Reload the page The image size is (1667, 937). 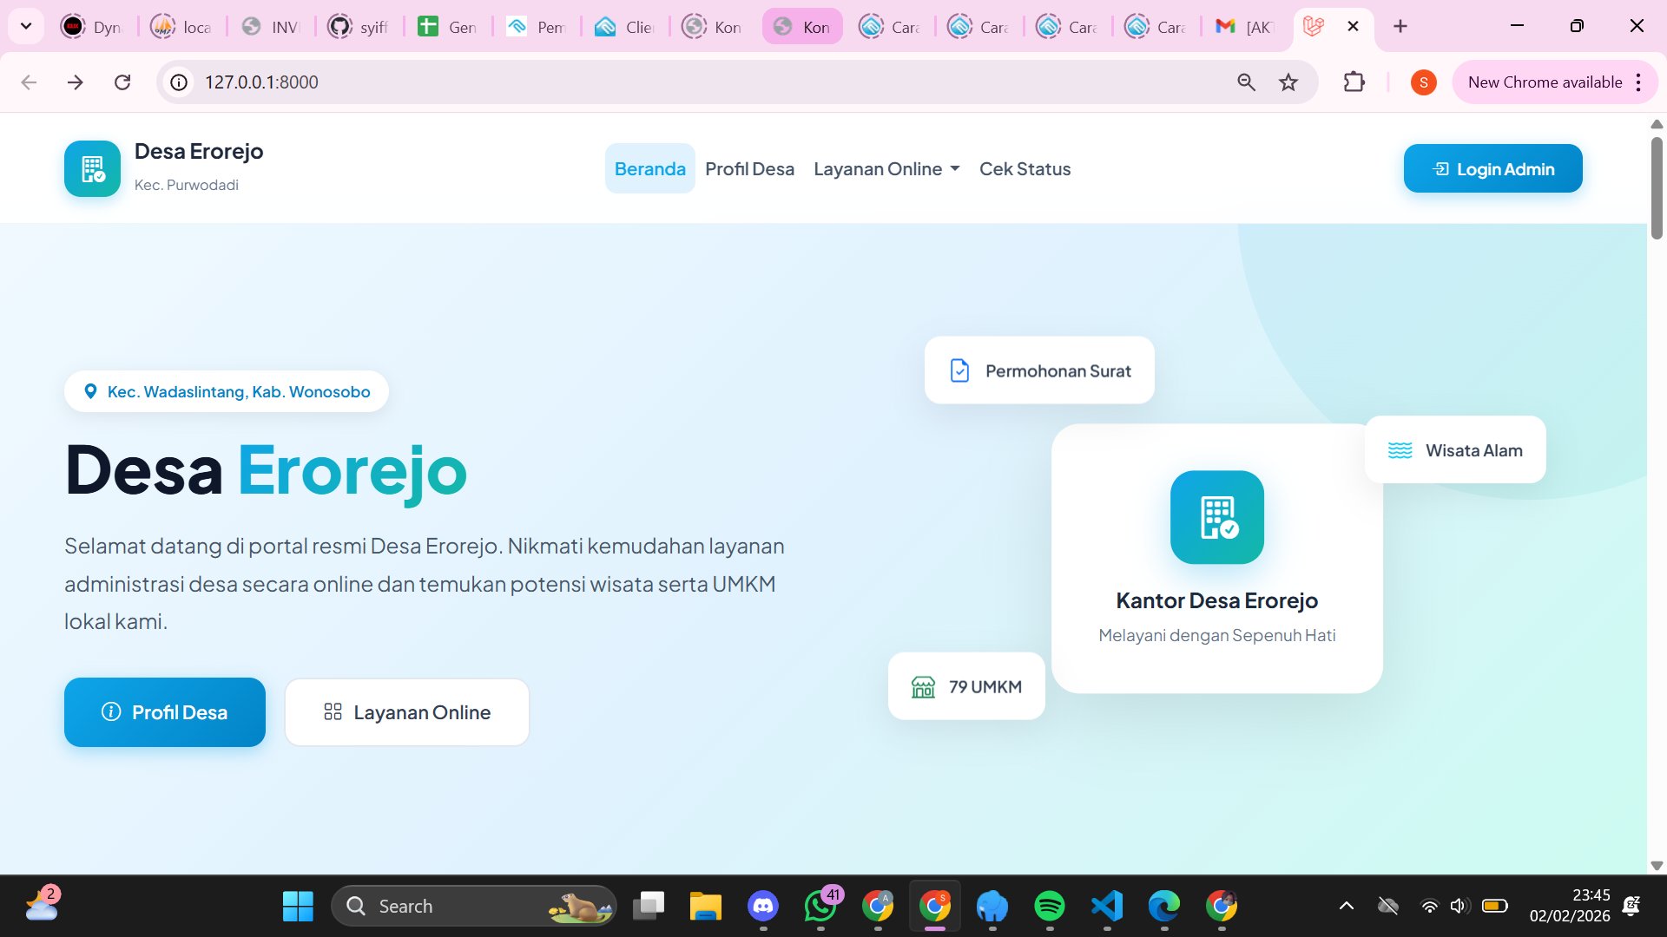tap(123, 82)
